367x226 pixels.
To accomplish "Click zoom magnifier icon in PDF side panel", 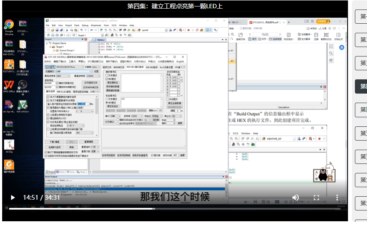I will coord(331,53).
